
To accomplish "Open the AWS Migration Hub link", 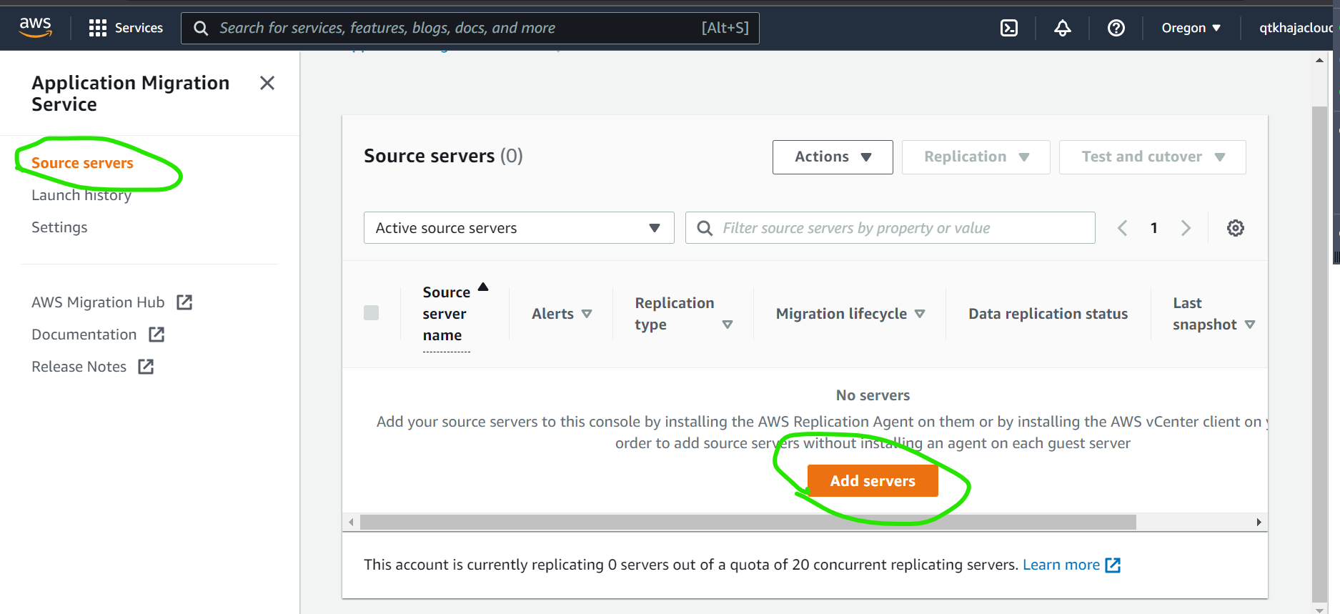I will [x=98, y=302].
